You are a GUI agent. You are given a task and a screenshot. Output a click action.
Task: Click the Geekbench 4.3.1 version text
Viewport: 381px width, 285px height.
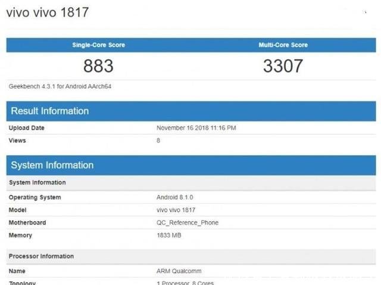coord(60,86)
